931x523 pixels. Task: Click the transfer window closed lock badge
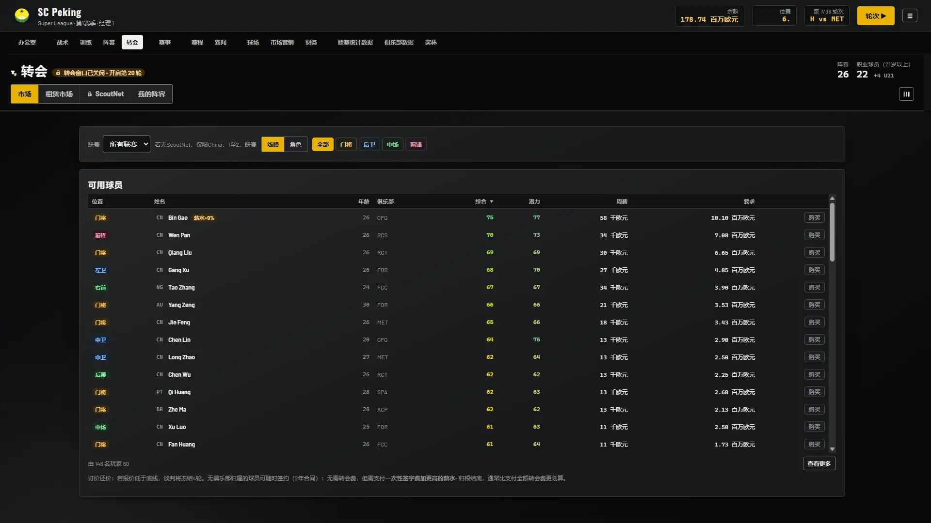[x=98, y=73]
